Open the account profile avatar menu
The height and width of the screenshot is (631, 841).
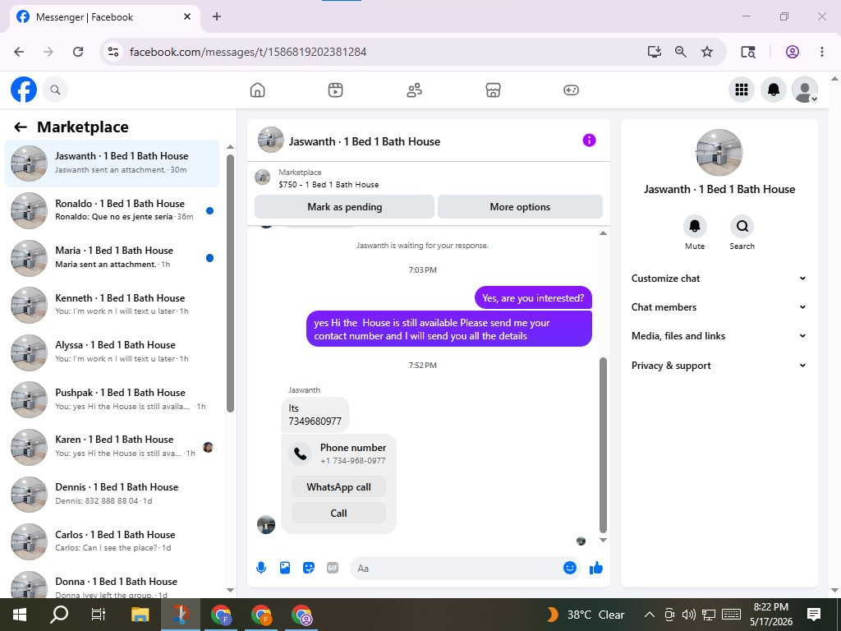point(805,90)
